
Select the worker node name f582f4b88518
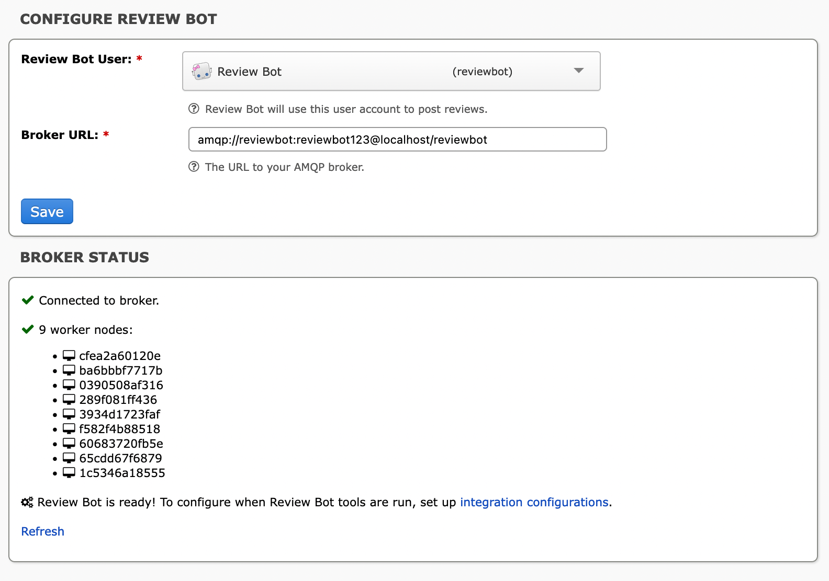point(120,429)
